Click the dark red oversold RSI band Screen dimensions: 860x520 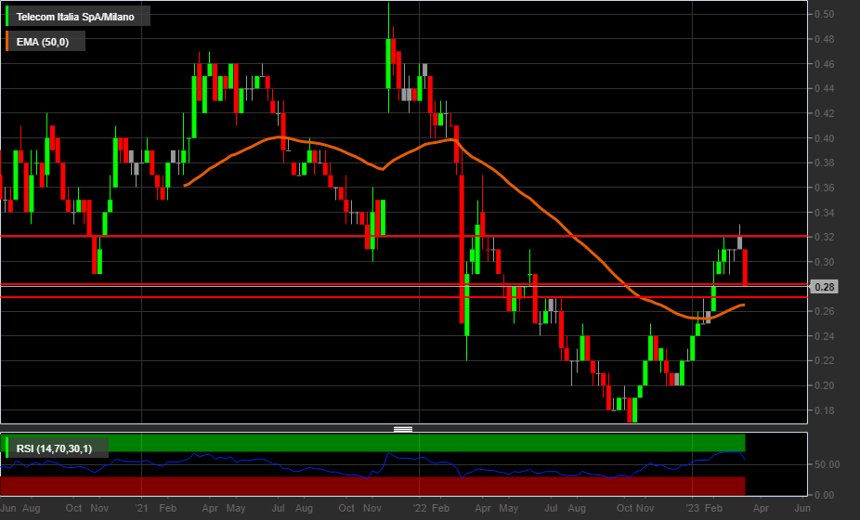373,486
